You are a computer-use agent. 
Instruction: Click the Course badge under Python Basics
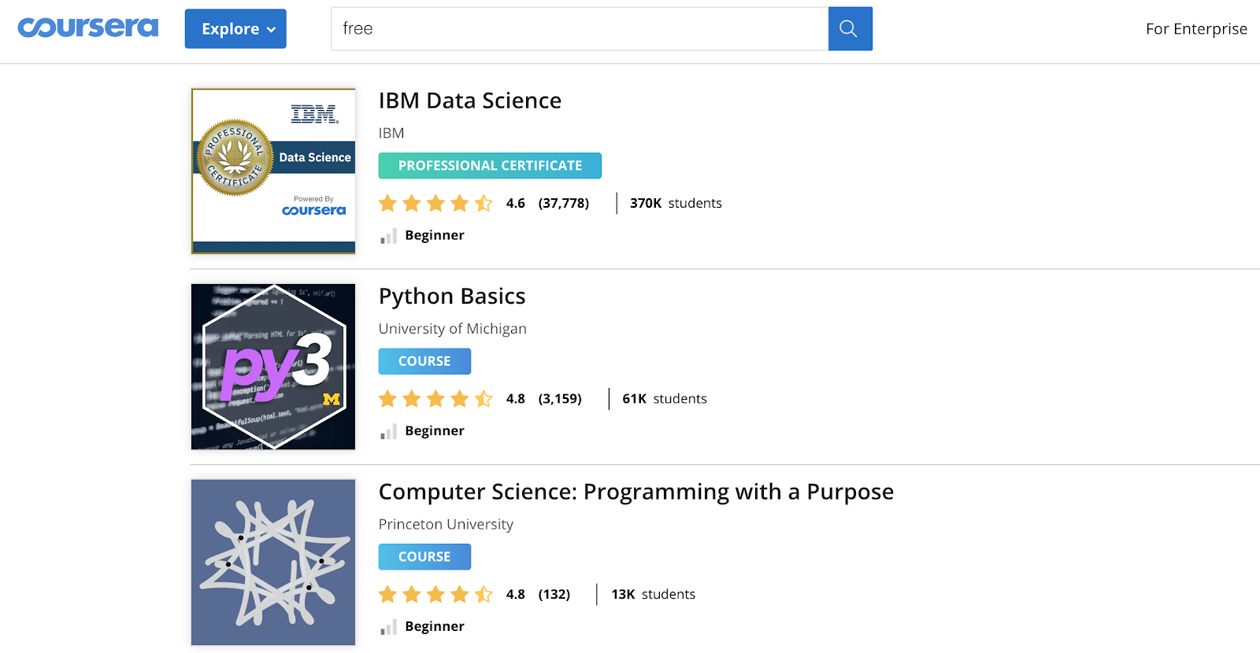click(424, 361)
